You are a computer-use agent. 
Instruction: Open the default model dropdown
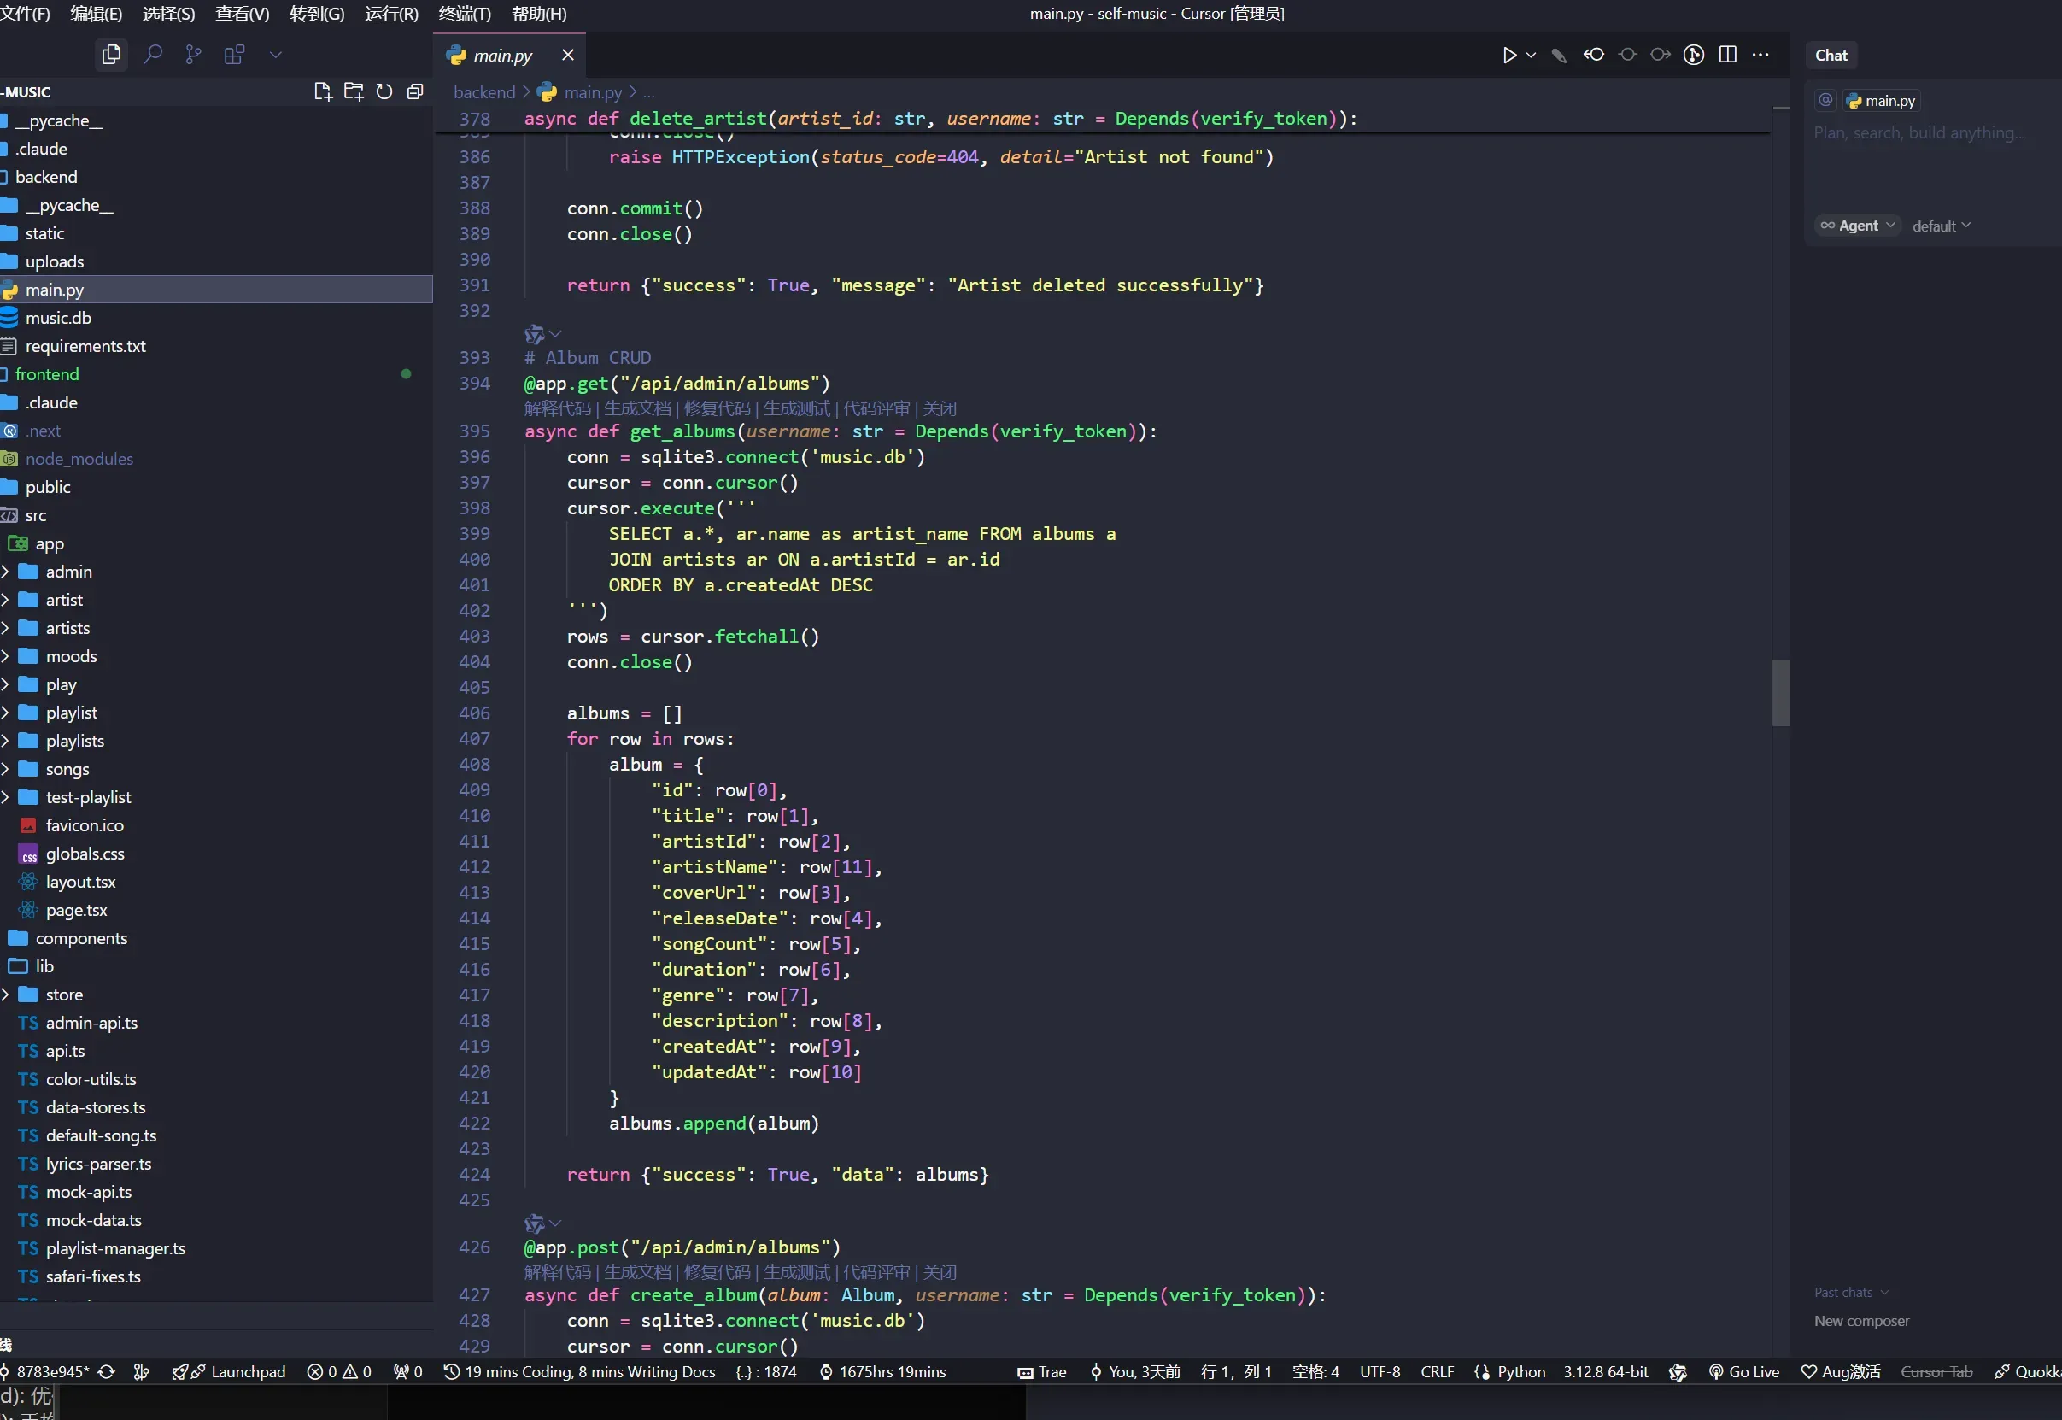coord(1941,226)
